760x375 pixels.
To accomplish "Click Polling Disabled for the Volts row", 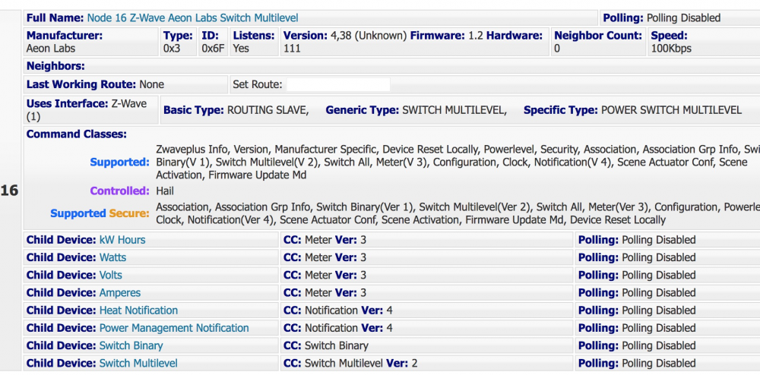I will [x=658, y=275].
